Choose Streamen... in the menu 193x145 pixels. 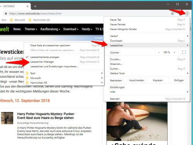tap(147, 64)
